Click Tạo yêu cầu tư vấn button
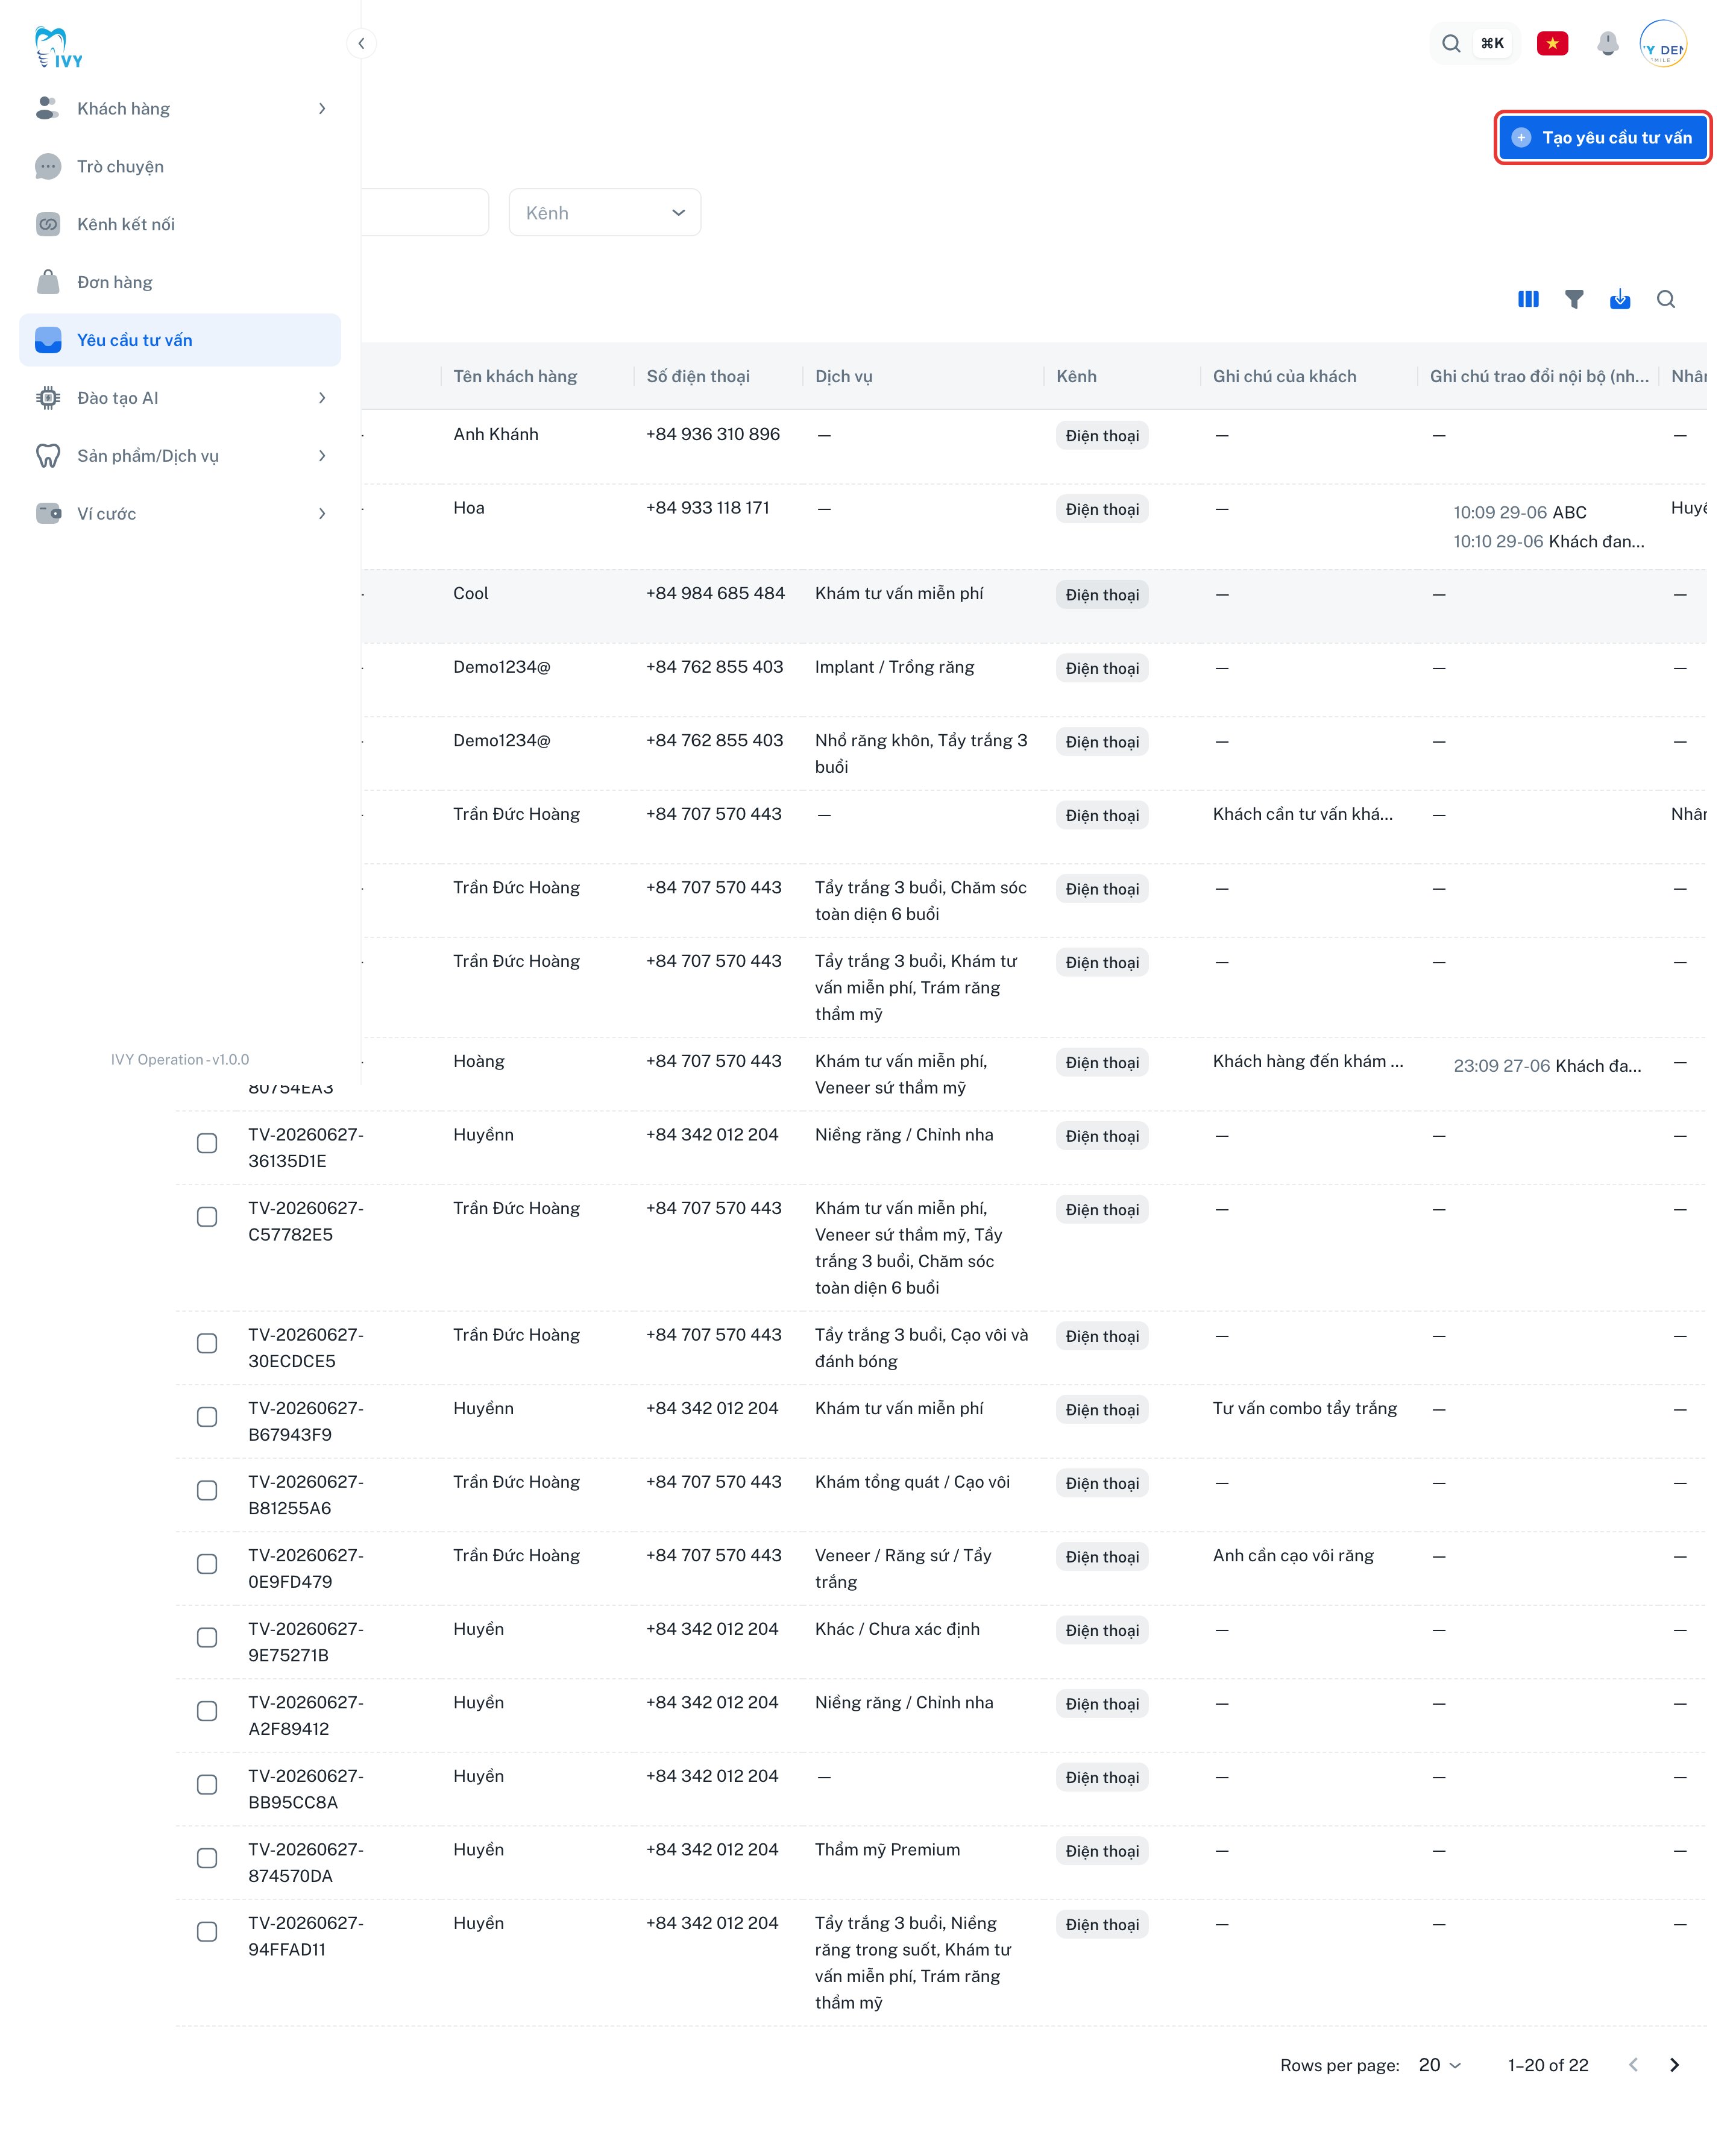This screenshot has width=1736, height=2152. click(1602, 137)
